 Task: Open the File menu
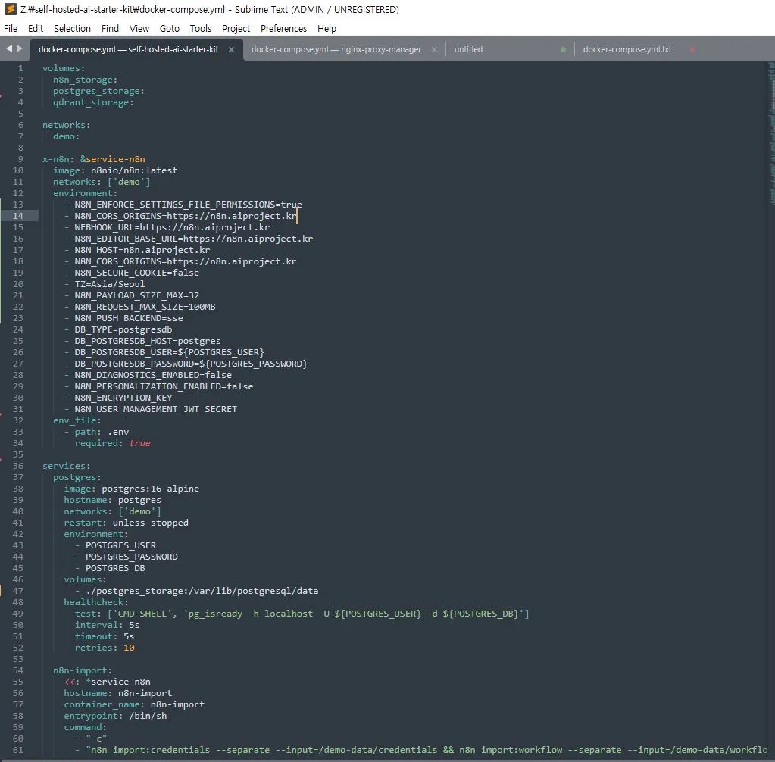tap(11, 29)
